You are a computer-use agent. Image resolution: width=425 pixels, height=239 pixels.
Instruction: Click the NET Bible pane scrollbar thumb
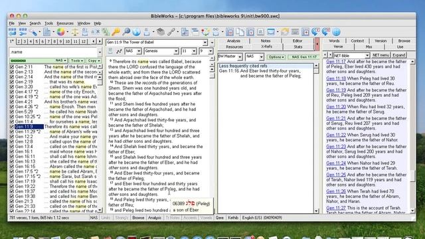click(x=412, y=176)
